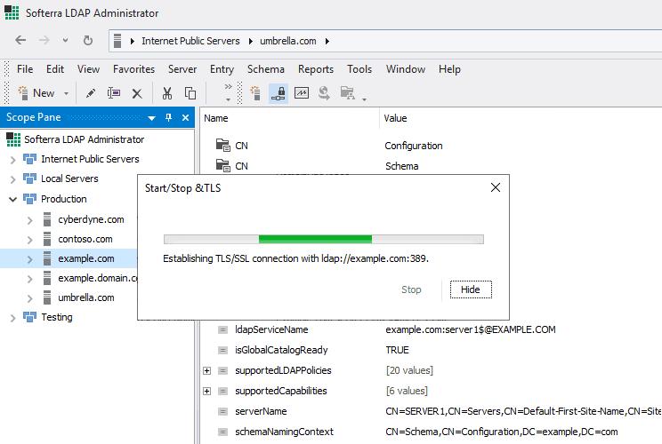The height and width of the screenshot is (444, 662).
Task: Expand example.com server node
Action: (30, 259)
